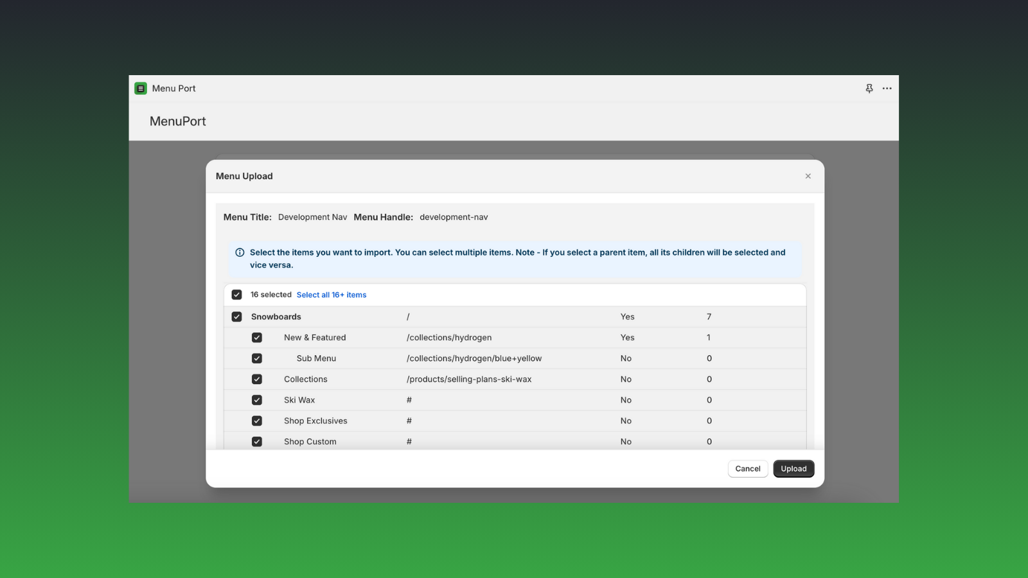Click the Menu Port green app icon

point(141,89)
